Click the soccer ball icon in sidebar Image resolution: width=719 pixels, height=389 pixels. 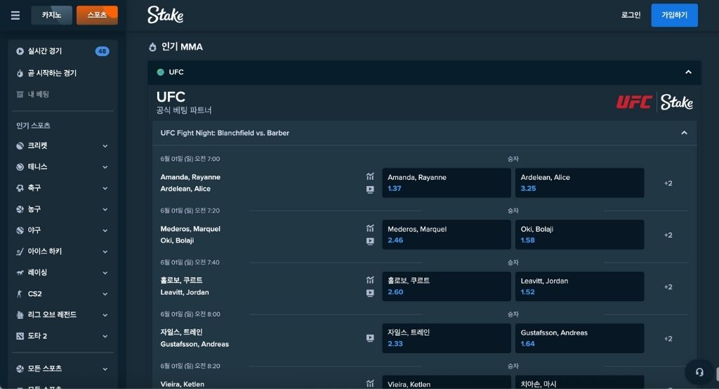pos(20,188)
